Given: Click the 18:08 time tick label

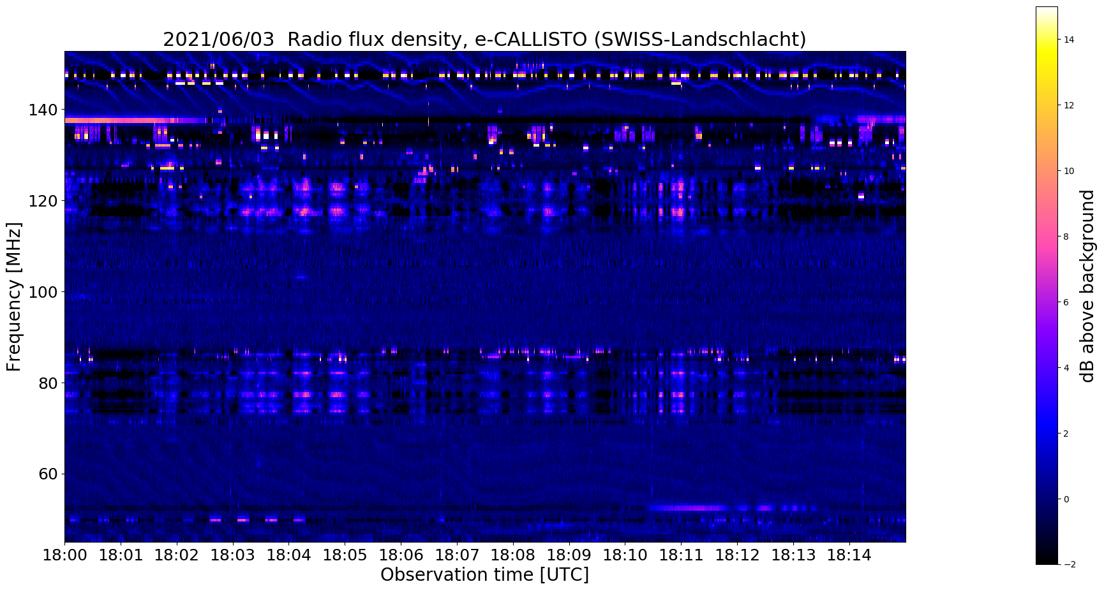Looking at the screenshot, I should (x=513, y=555).
